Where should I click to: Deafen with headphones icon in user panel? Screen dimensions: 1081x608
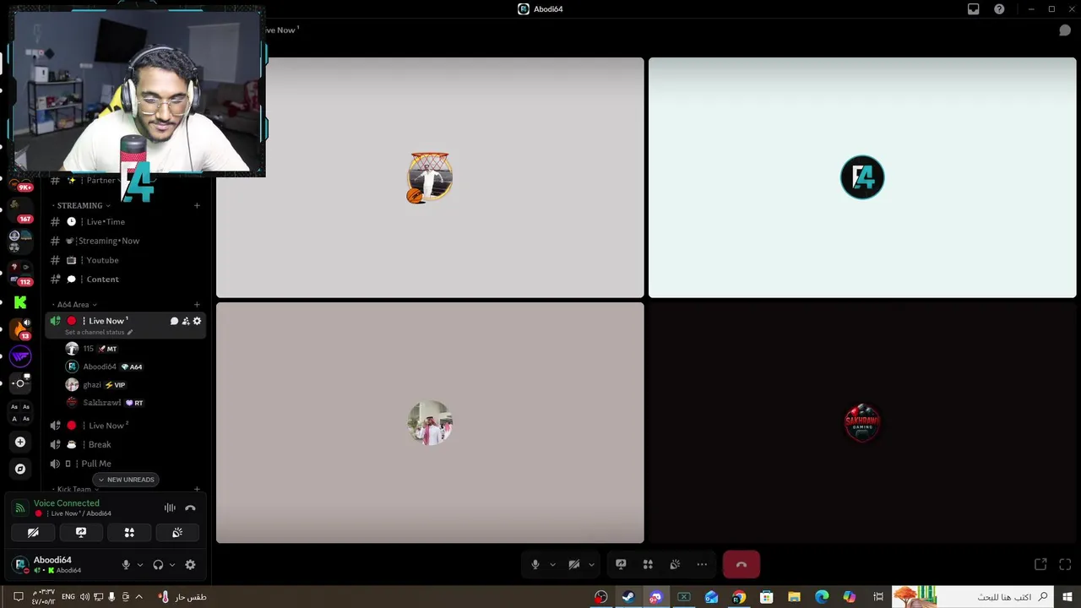(158, 565)
